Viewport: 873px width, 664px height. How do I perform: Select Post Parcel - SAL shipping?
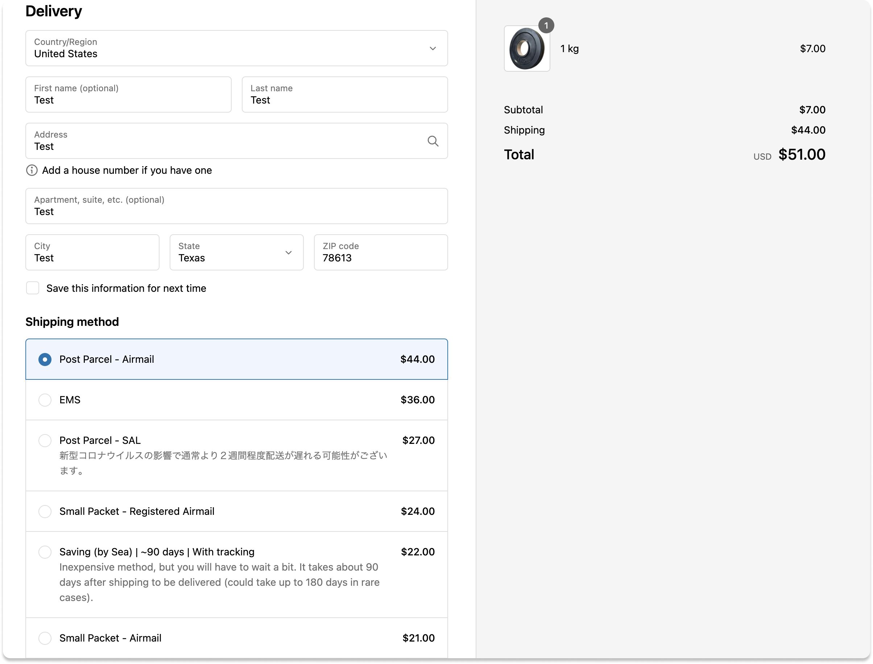tap(45, 440)
